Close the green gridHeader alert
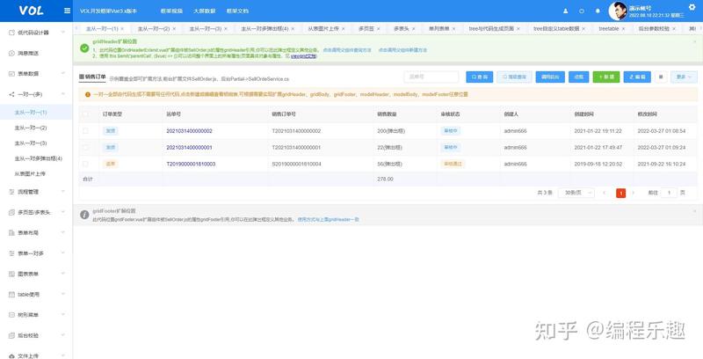Image resolution: width=703 pixels, height=359 pixels. [x=694, y=41]
